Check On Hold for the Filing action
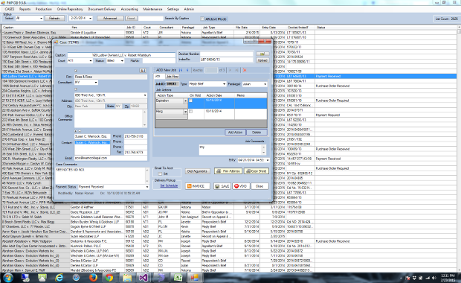461x283 pixels. pyautogui.click(x=190, y=112)
